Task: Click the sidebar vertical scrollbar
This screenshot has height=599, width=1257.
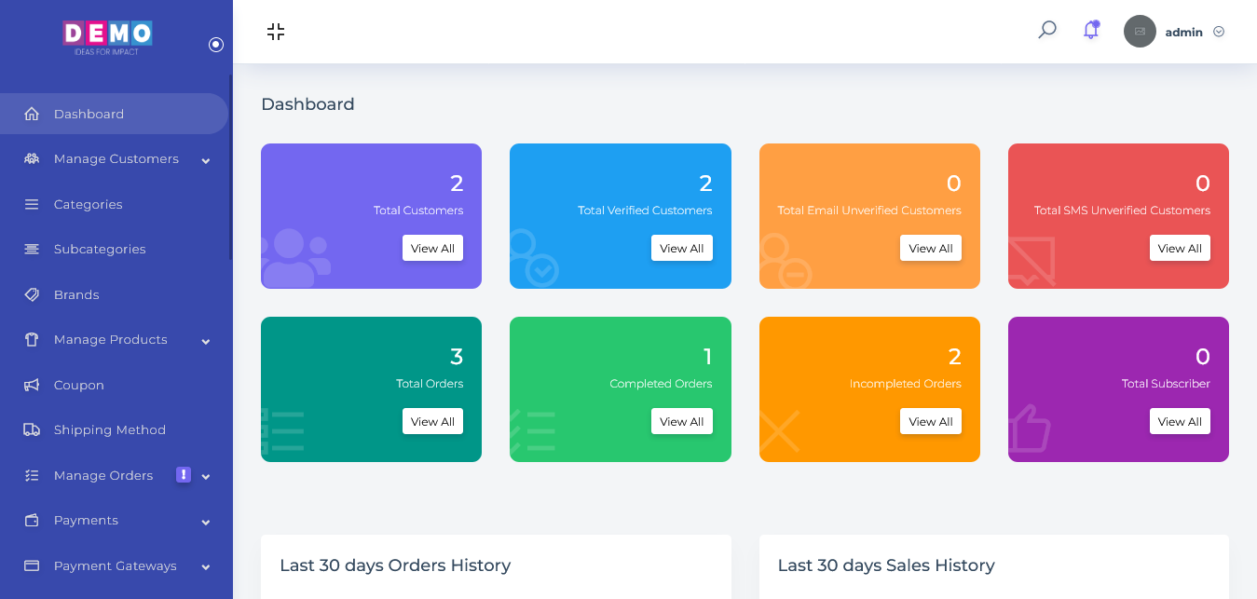Action: 230,168
